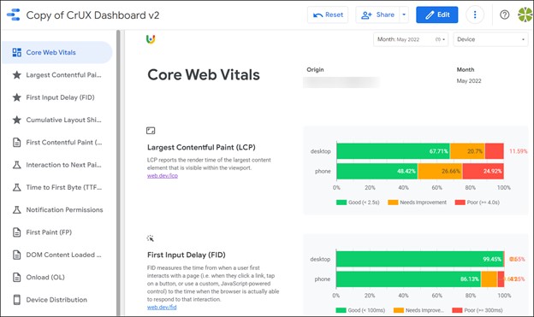Click the Reset button
Viewport: 534px width, 317px height.
(x=328, y=15)
